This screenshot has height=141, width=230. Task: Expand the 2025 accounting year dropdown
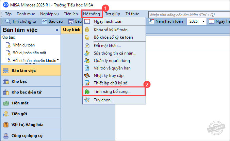tap(203, 21)
